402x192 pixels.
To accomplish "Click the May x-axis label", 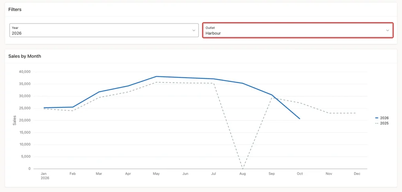I will pyautogui.click(x=156, y=174).
